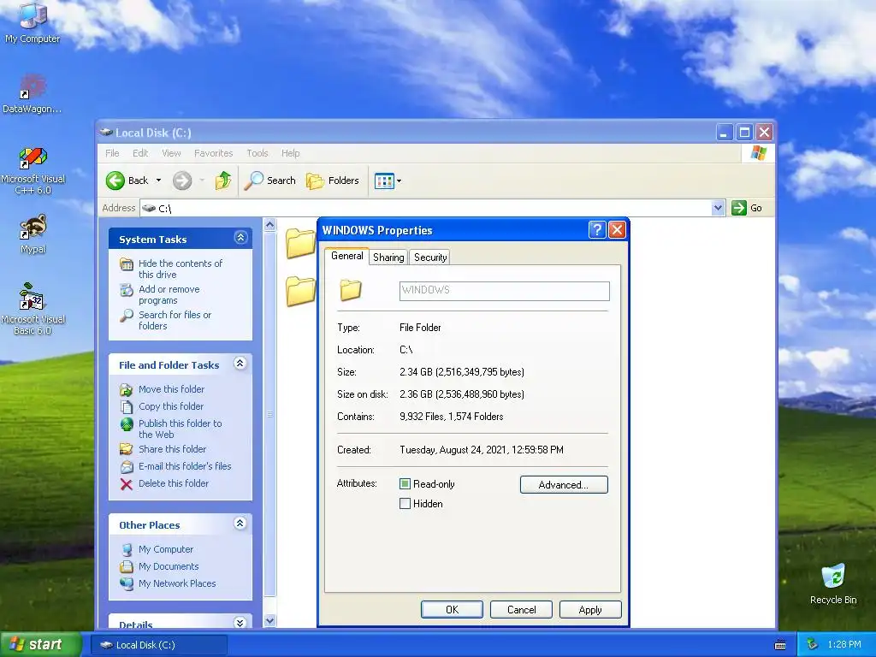Screen dimensions: 876x657
Task: Click the taskbar clock showing 1:28 PM
Action: tap(844, 644)
